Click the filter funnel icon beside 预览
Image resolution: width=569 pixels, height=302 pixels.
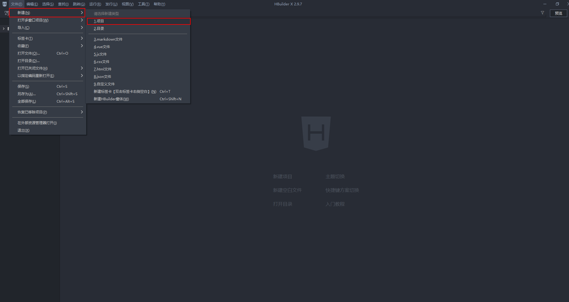click(x=542, y=13)
